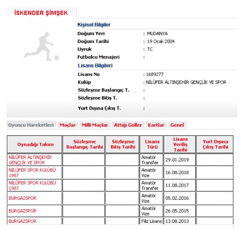Click the Lisans Türü column header
The height and width of the screenshot is (229, 244).
pos(152,144)
